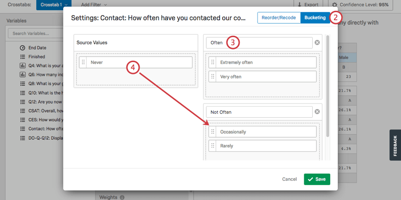
Task: Cancel the settings dialog
Action: [x=290, y=179]
